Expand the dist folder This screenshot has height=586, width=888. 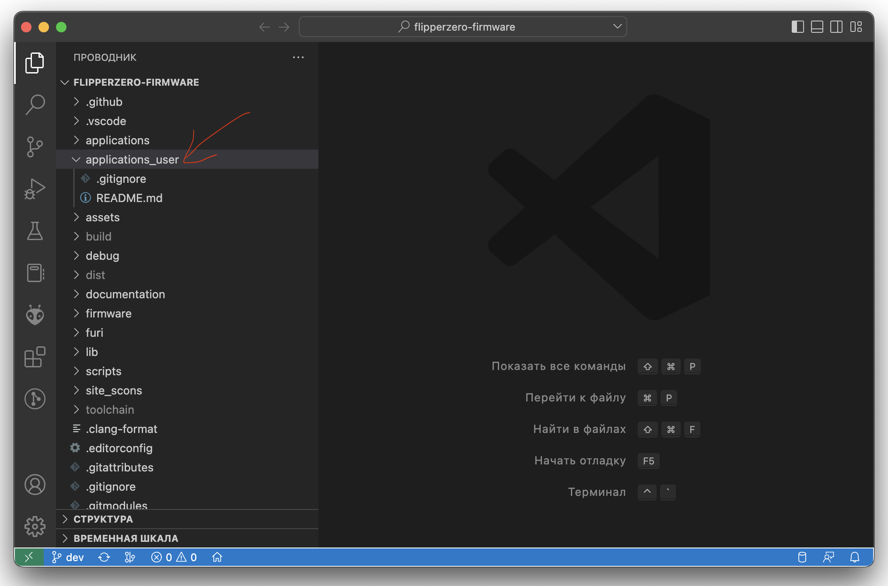coord(187,275)
